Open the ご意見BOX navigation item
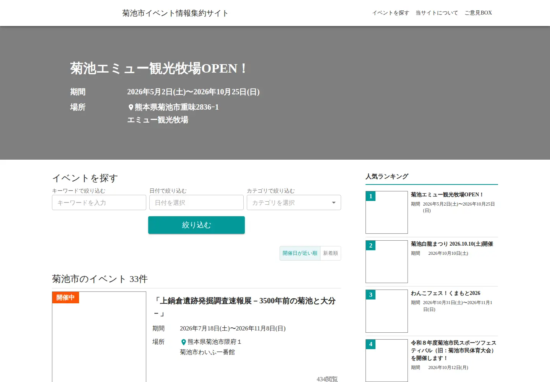This screenshot has height=382, width=550. [x=478, y=13]
